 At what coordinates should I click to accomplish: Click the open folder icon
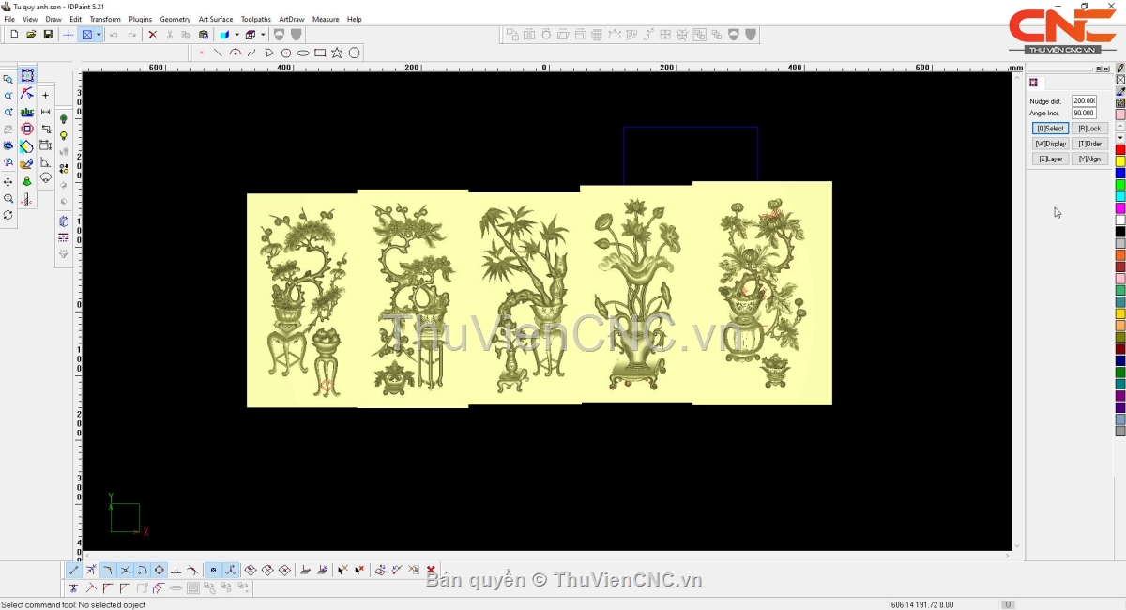31,35
